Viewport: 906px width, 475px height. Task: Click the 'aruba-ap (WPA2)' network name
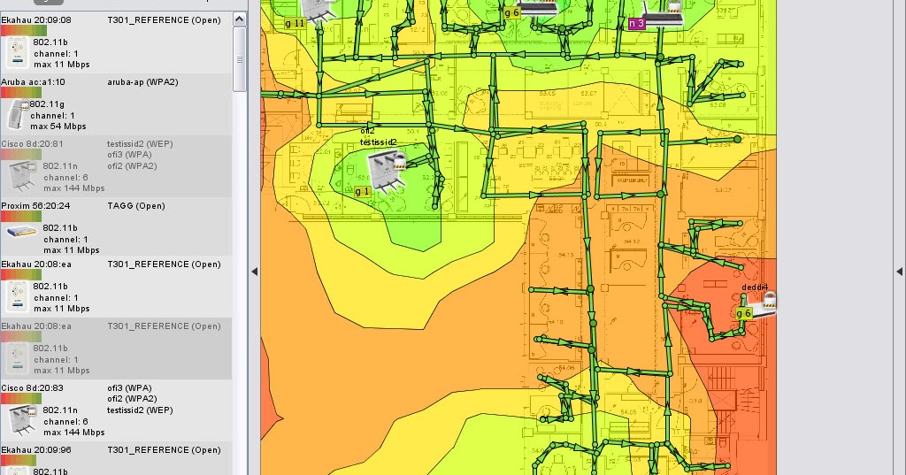142,82
